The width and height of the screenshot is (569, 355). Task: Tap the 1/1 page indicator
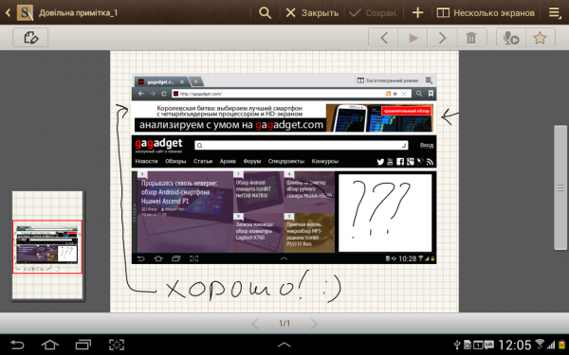point(284,323)
